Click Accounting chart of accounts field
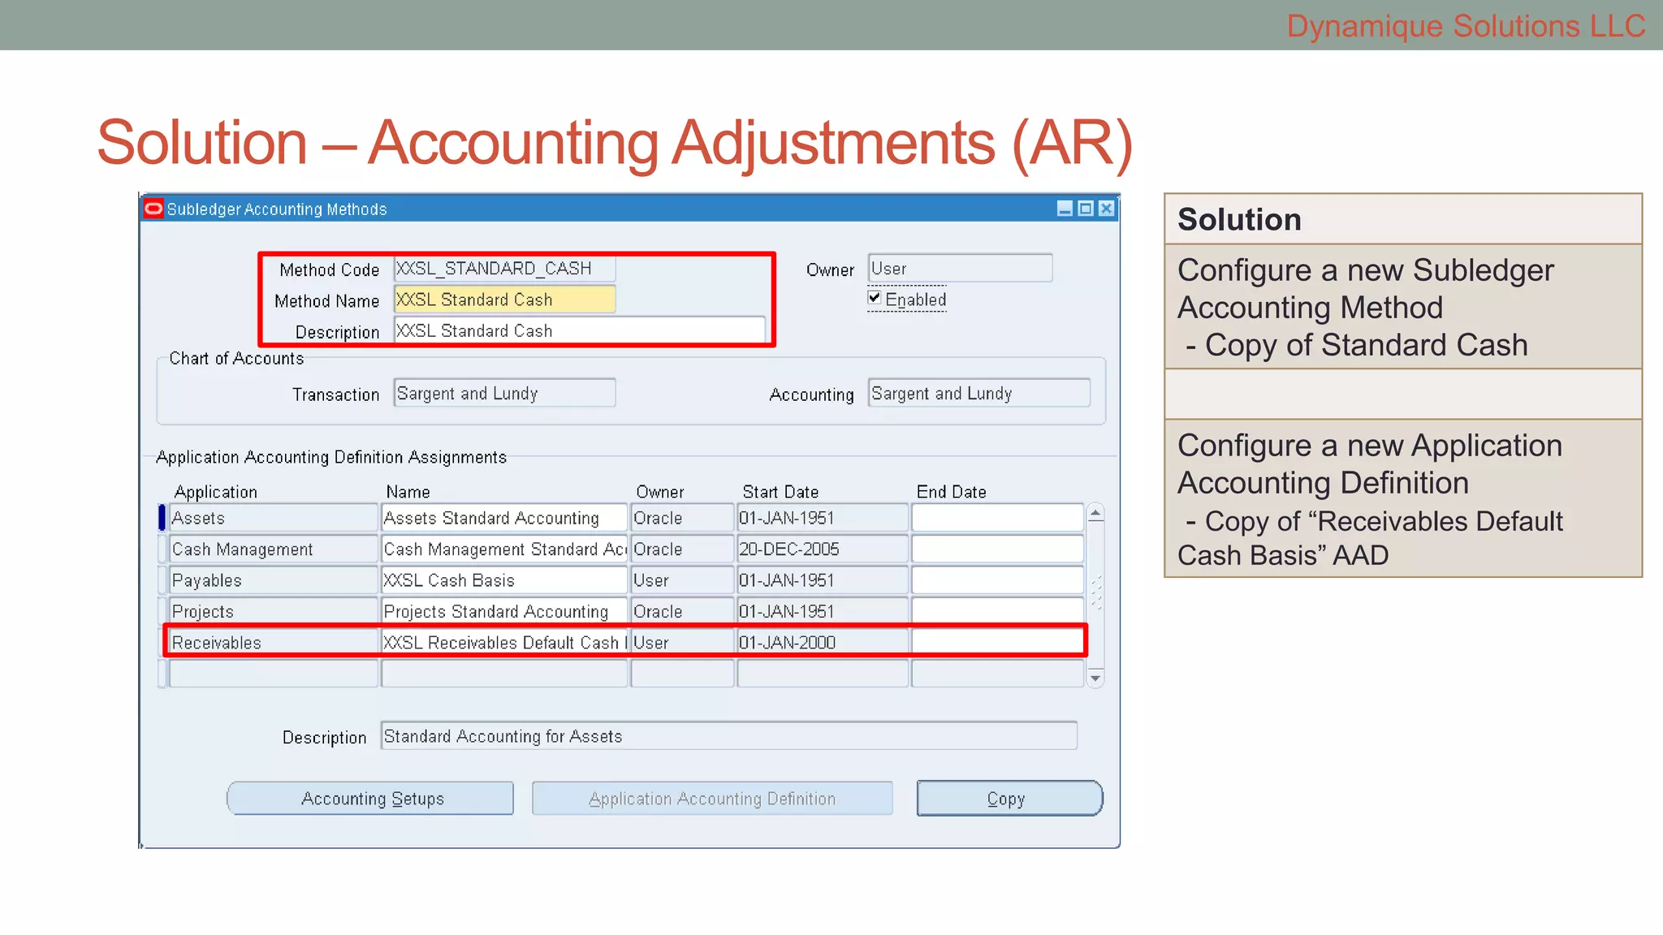This screenshot has width=1663, height=935. pyautogui.click(x=978, y=394)
